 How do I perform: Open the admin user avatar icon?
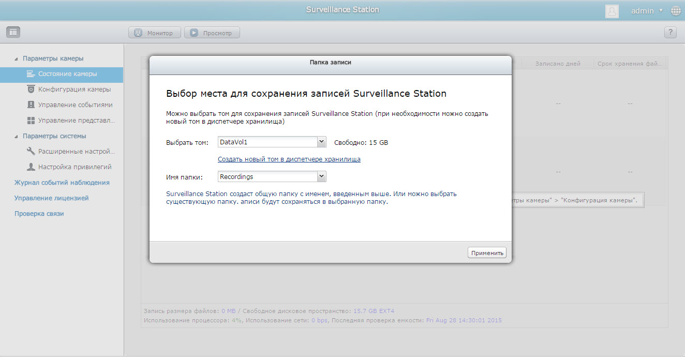612,11
